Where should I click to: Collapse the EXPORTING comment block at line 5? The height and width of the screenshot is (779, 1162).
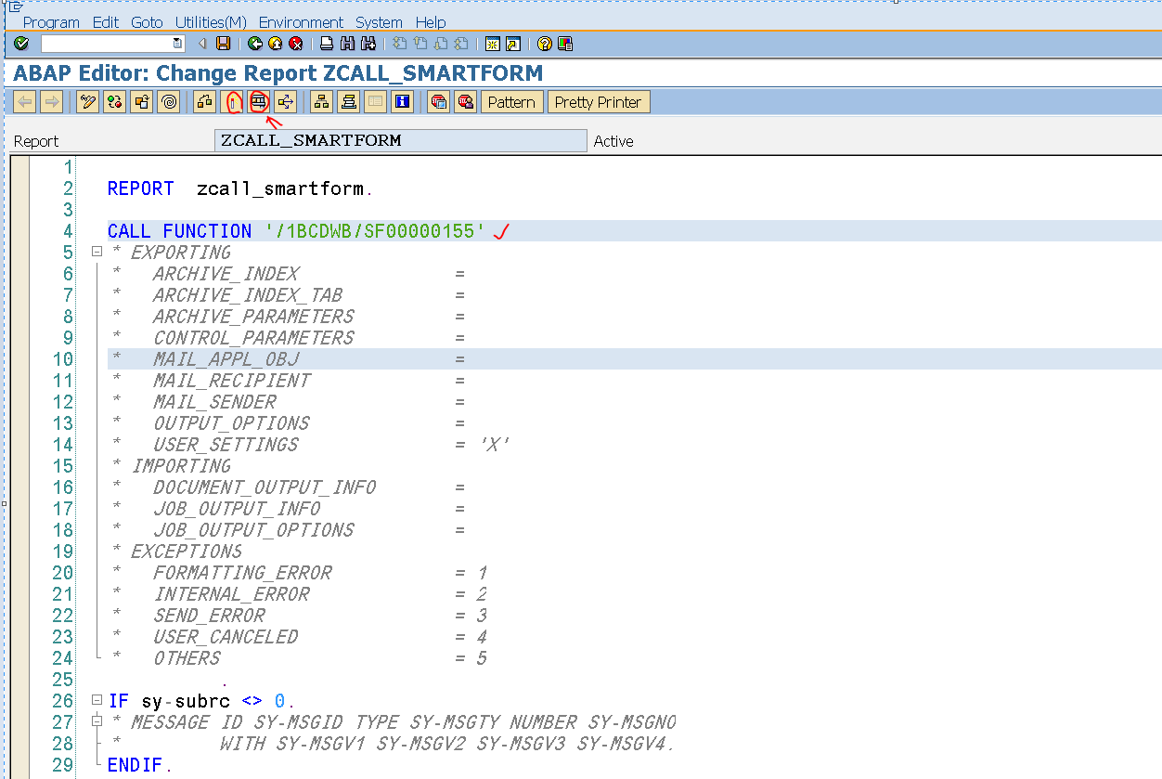(96, 253)
